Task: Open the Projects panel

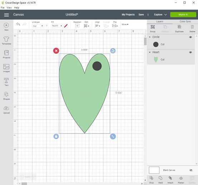Action: (6, 54)
